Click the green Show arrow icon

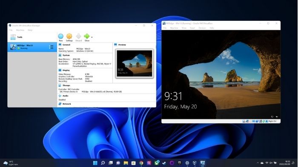[x=87, y=36]
